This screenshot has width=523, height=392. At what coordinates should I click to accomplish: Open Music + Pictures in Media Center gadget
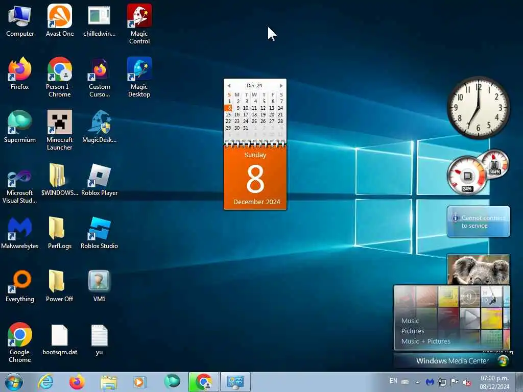425,341
